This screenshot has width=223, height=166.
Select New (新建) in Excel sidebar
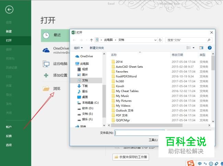[x=9, y=31]
